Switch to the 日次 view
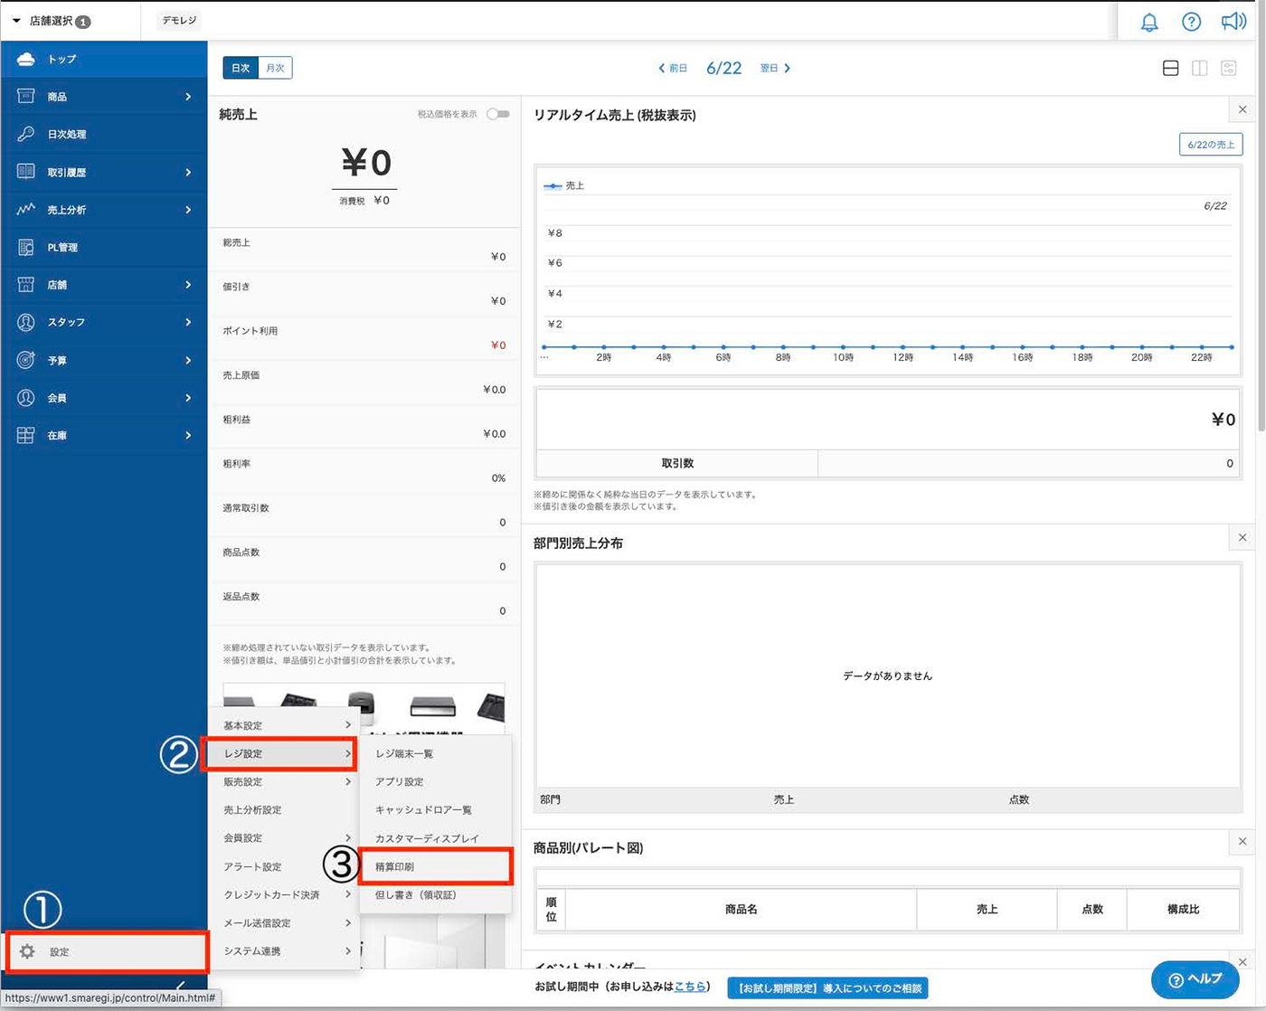Screen dimensions: 1266x1011 [241, 69]
